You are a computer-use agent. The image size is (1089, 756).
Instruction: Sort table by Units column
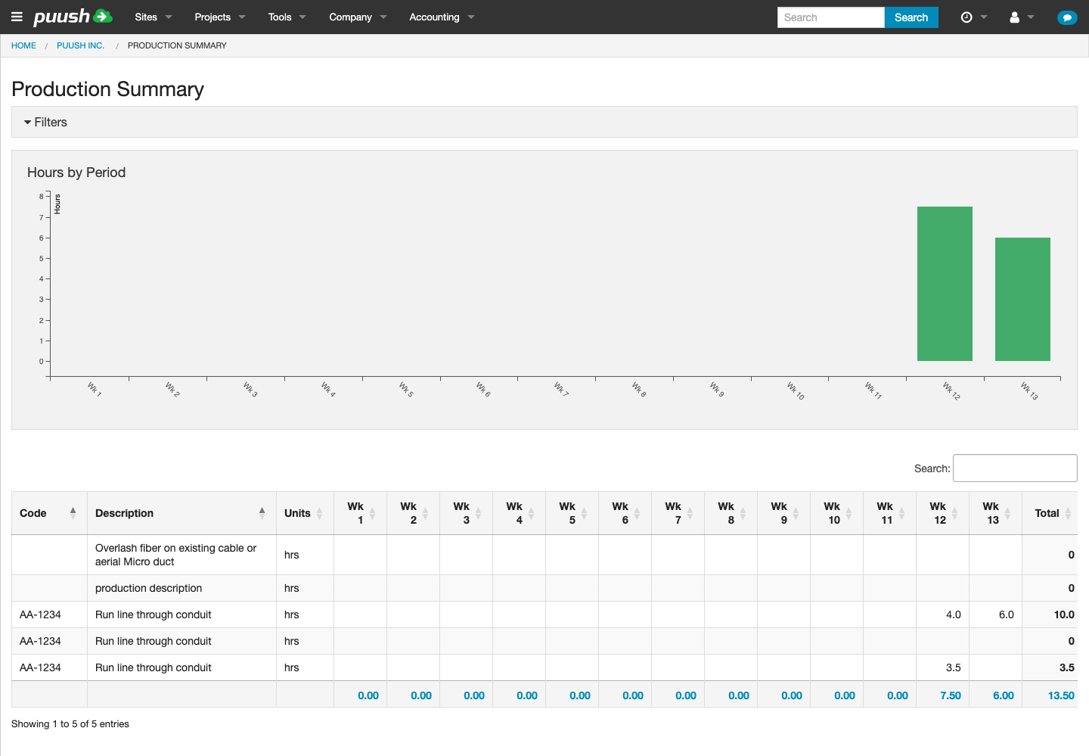pos(305,513)
